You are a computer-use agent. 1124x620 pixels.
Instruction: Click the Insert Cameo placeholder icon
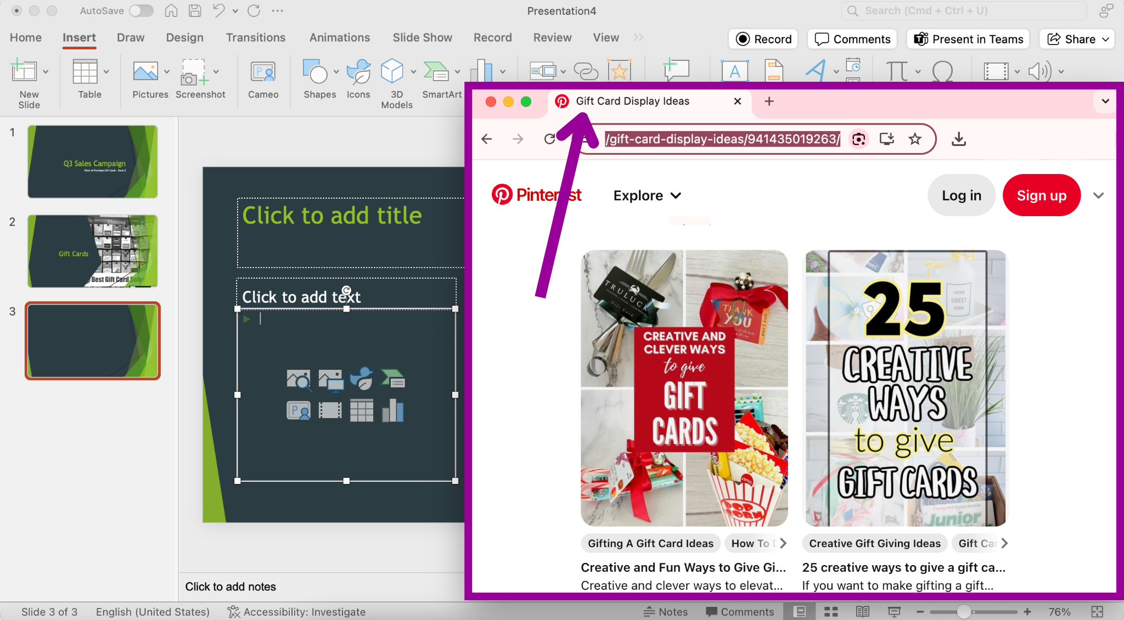click(299, 411)
